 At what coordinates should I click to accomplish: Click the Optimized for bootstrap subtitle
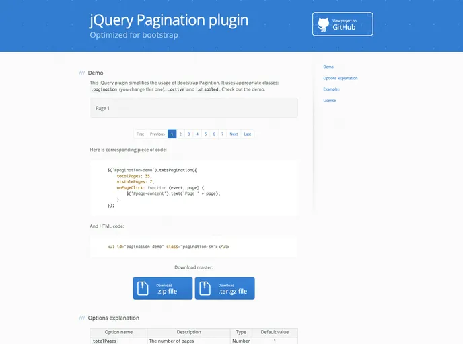click(x=134, y=35)
